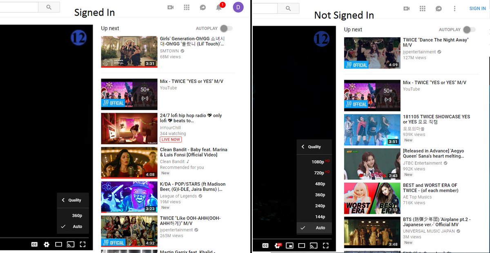Open Girls' Generation-Oh!GG video thumbnail
This screenshot has width=490, height=253.
click(129, 51)
